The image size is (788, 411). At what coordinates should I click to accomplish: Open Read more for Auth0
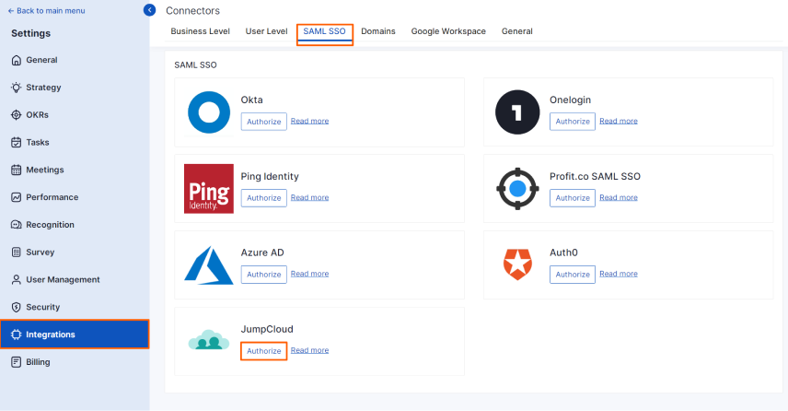(x=618, y=274)
